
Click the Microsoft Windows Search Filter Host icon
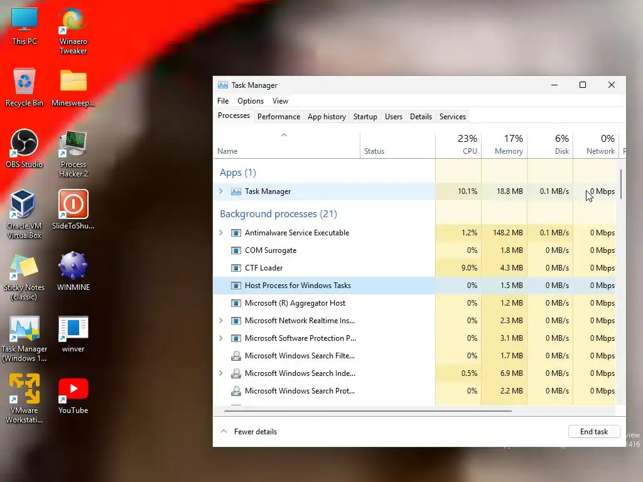[236, 356]
